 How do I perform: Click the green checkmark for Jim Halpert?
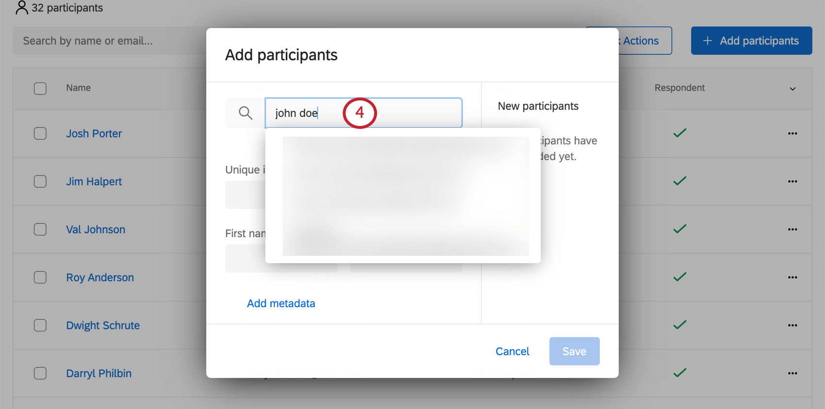click(x=679, y=181)
